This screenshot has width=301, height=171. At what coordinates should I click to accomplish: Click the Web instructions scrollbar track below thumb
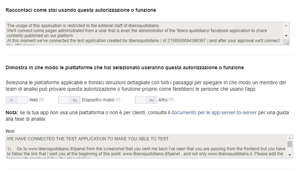coord(290,150)
